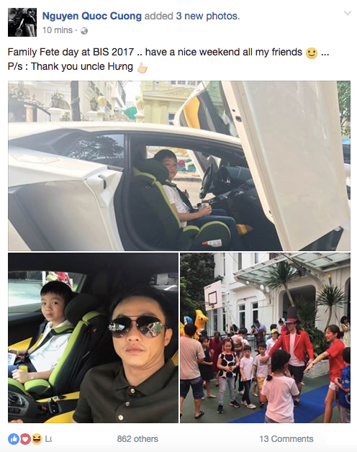Click the truncated reactor name beside reaction icons

click(48, 439)
